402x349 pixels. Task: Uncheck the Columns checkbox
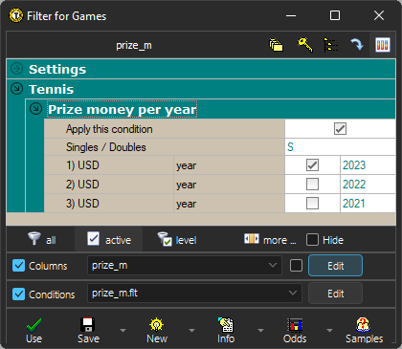pyautogui.click(x=18, y=265)
